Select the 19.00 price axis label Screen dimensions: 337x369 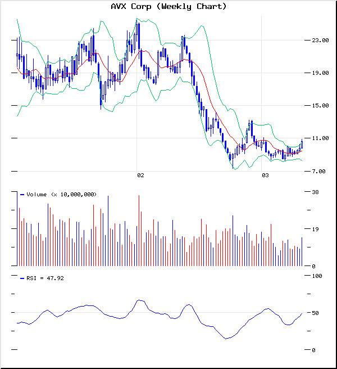[x=320, y=73]
